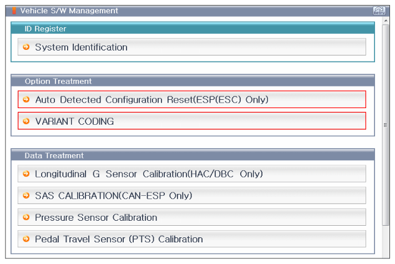This screenshot has width=395, height=264.
Task: Launch SAS CALIBRATION (CAN-ESP Only)
Action: tap(113, 195)
